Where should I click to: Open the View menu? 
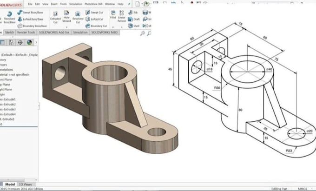pyautogui.click(x=46, y=4)
